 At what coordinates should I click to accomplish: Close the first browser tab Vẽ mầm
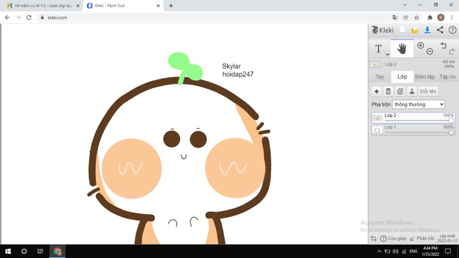point(78,5)
